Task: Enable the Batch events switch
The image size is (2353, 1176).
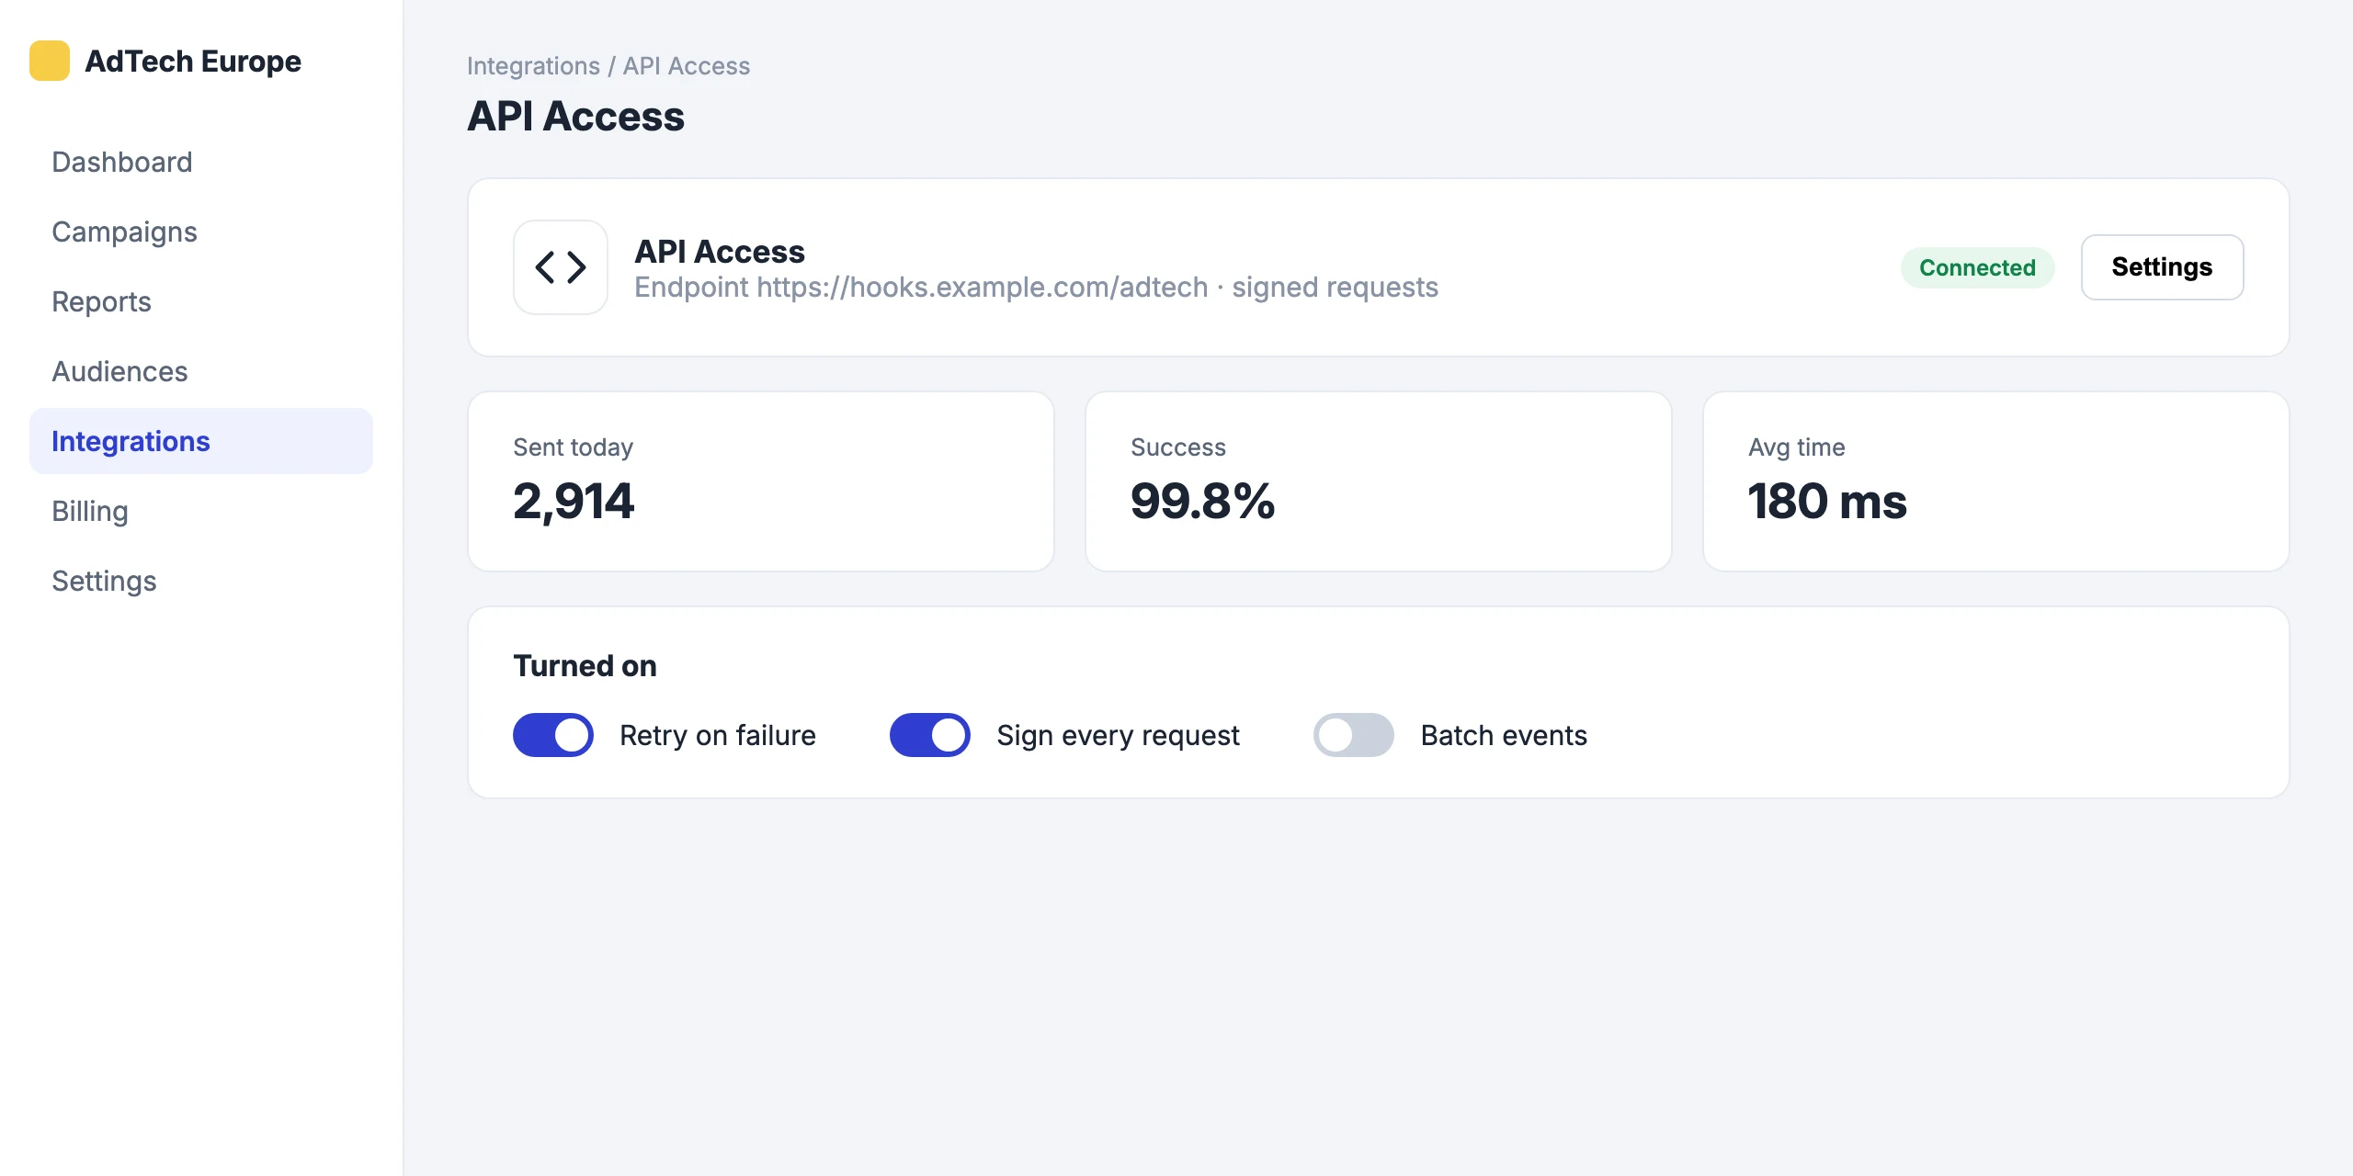Action: click(1354, 735)
